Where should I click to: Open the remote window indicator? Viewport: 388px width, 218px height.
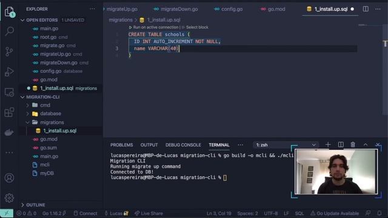click(x=7, y=213)
